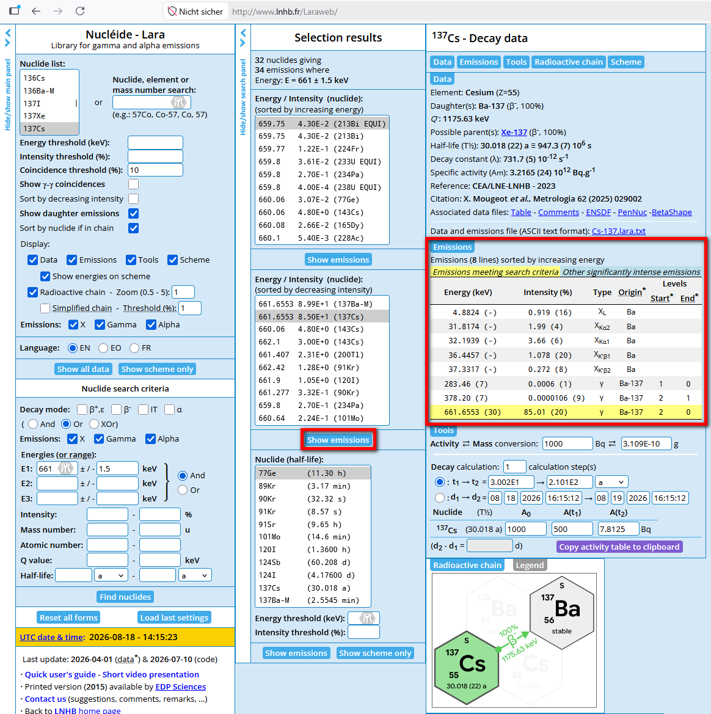The image size is (711, 714).
Task: Select d1→d2 date calculation radio button
Action: pos(440,498)
